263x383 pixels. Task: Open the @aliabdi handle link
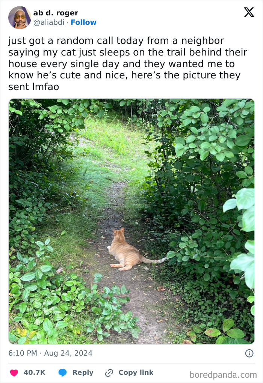point(49,22)
